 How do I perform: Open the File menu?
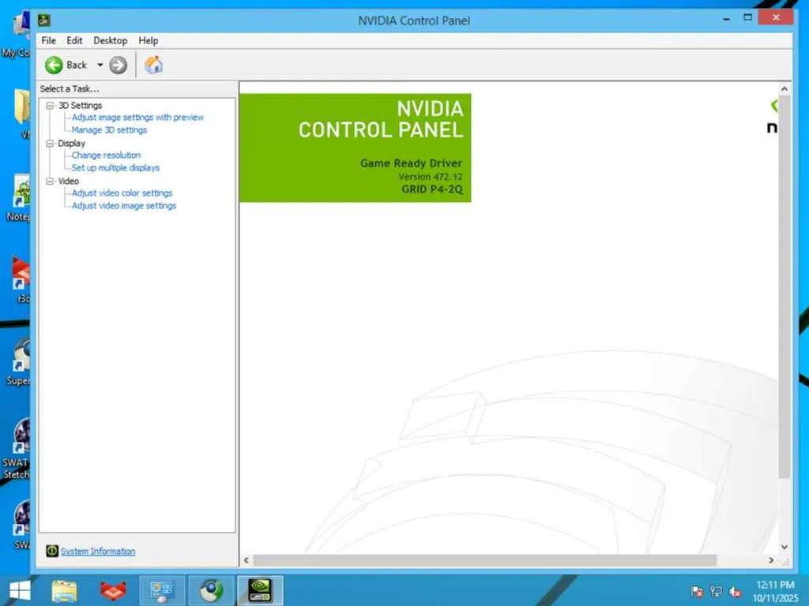[48, 41]
